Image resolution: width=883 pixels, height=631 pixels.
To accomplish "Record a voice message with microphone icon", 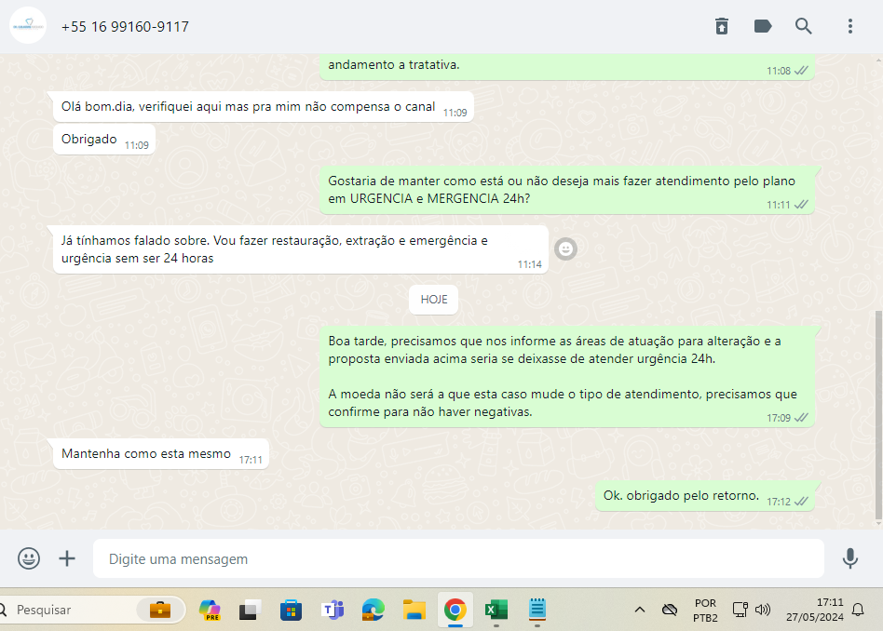I will tap(849, 558).
